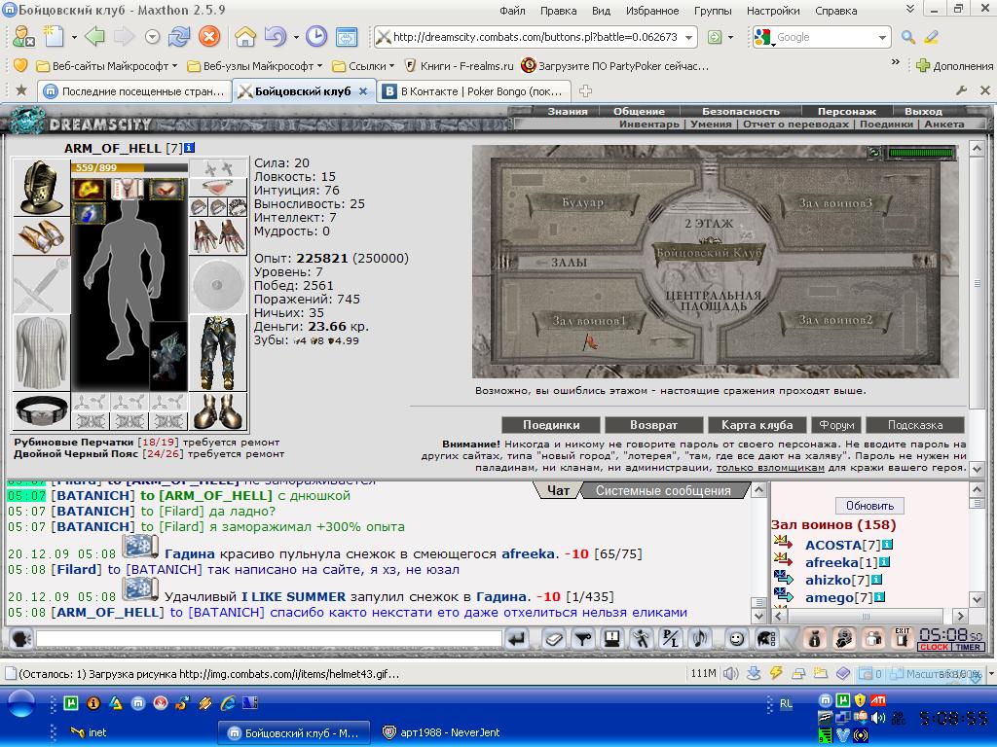Expand the Веб-узлы Майкрософт bookmarks folder
The width and height of the screenshot is (997, 747).
pyautogui.click(x=255, y=66)
